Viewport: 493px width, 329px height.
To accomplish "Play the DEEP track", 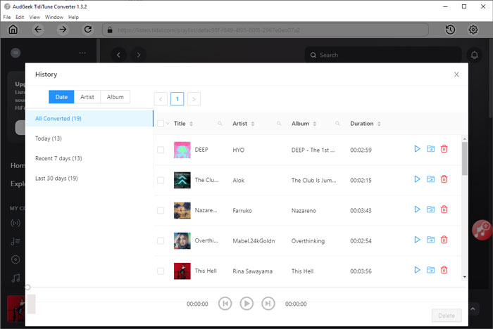I will 417,149.
